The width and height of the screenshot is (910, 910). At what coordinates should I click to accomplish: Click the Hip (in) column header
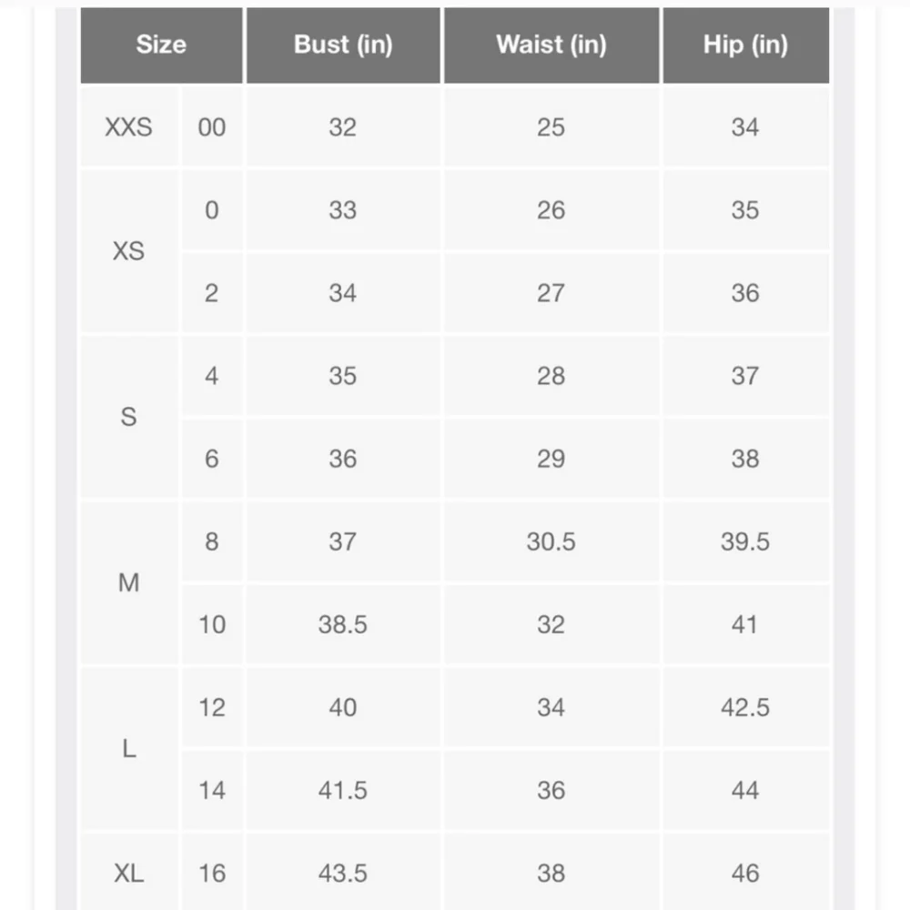[745, 45]
